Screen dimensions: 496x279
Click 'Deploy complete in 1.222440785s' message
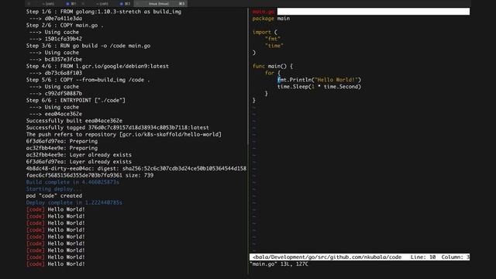[x=74, y=203]
